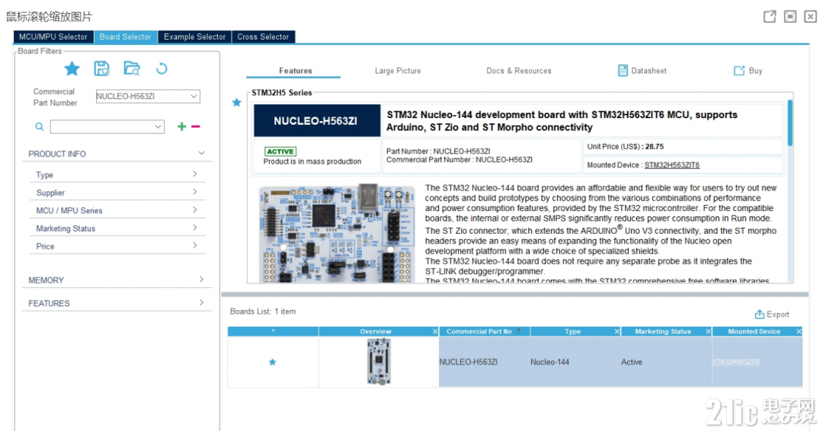Add a filter with the green plus icon
Viewport: 823px width, 431px height.
click(x=181, y=126)
